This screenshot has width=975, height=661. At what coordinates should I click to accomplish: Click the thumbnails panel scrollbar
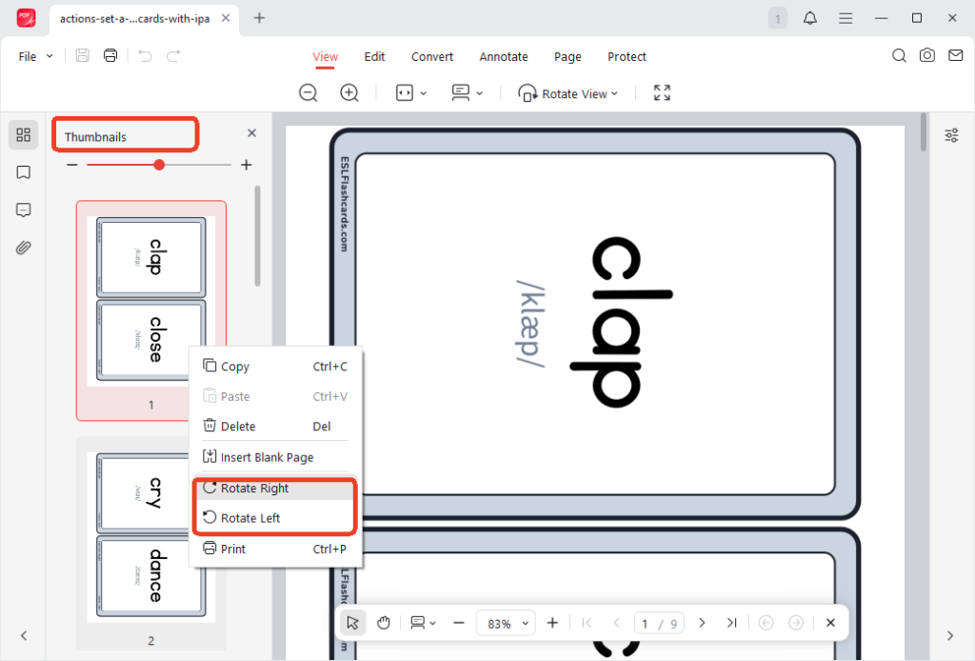pyautogui.click(x=257, y=236)
